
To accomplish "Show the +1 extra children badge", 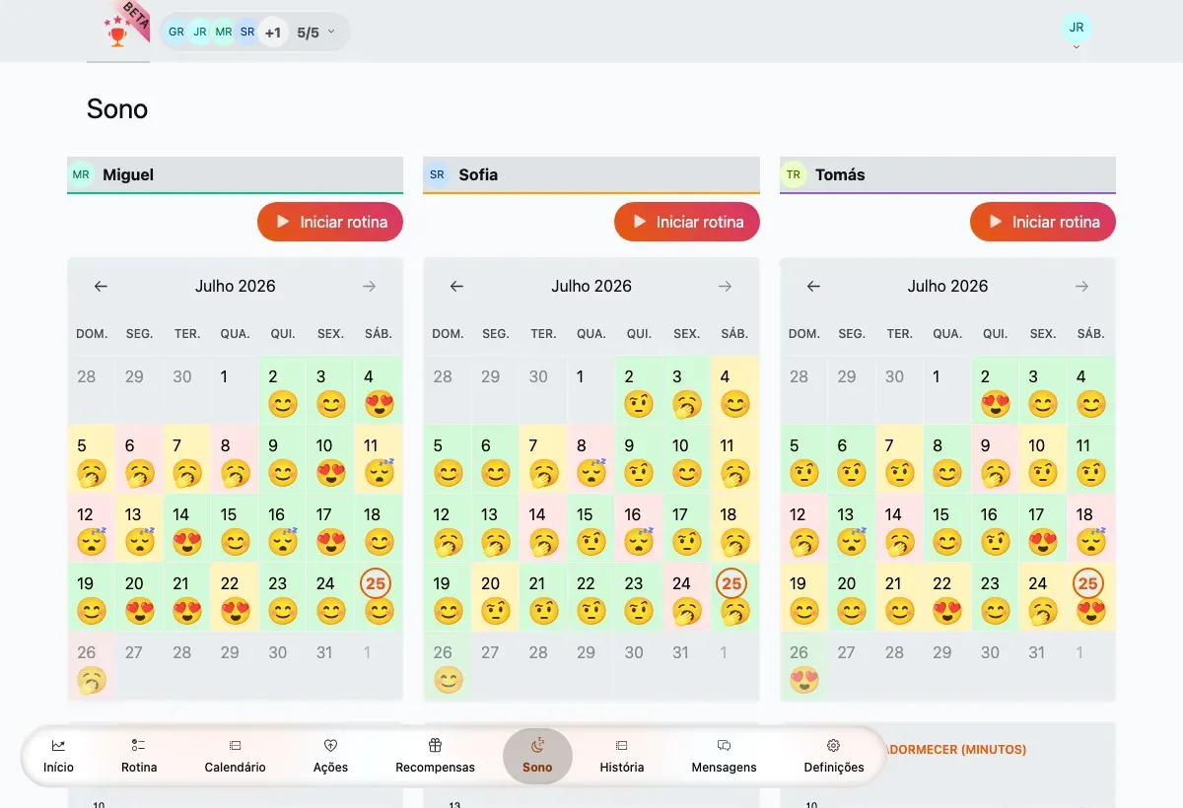I will [x=273, y=33].
